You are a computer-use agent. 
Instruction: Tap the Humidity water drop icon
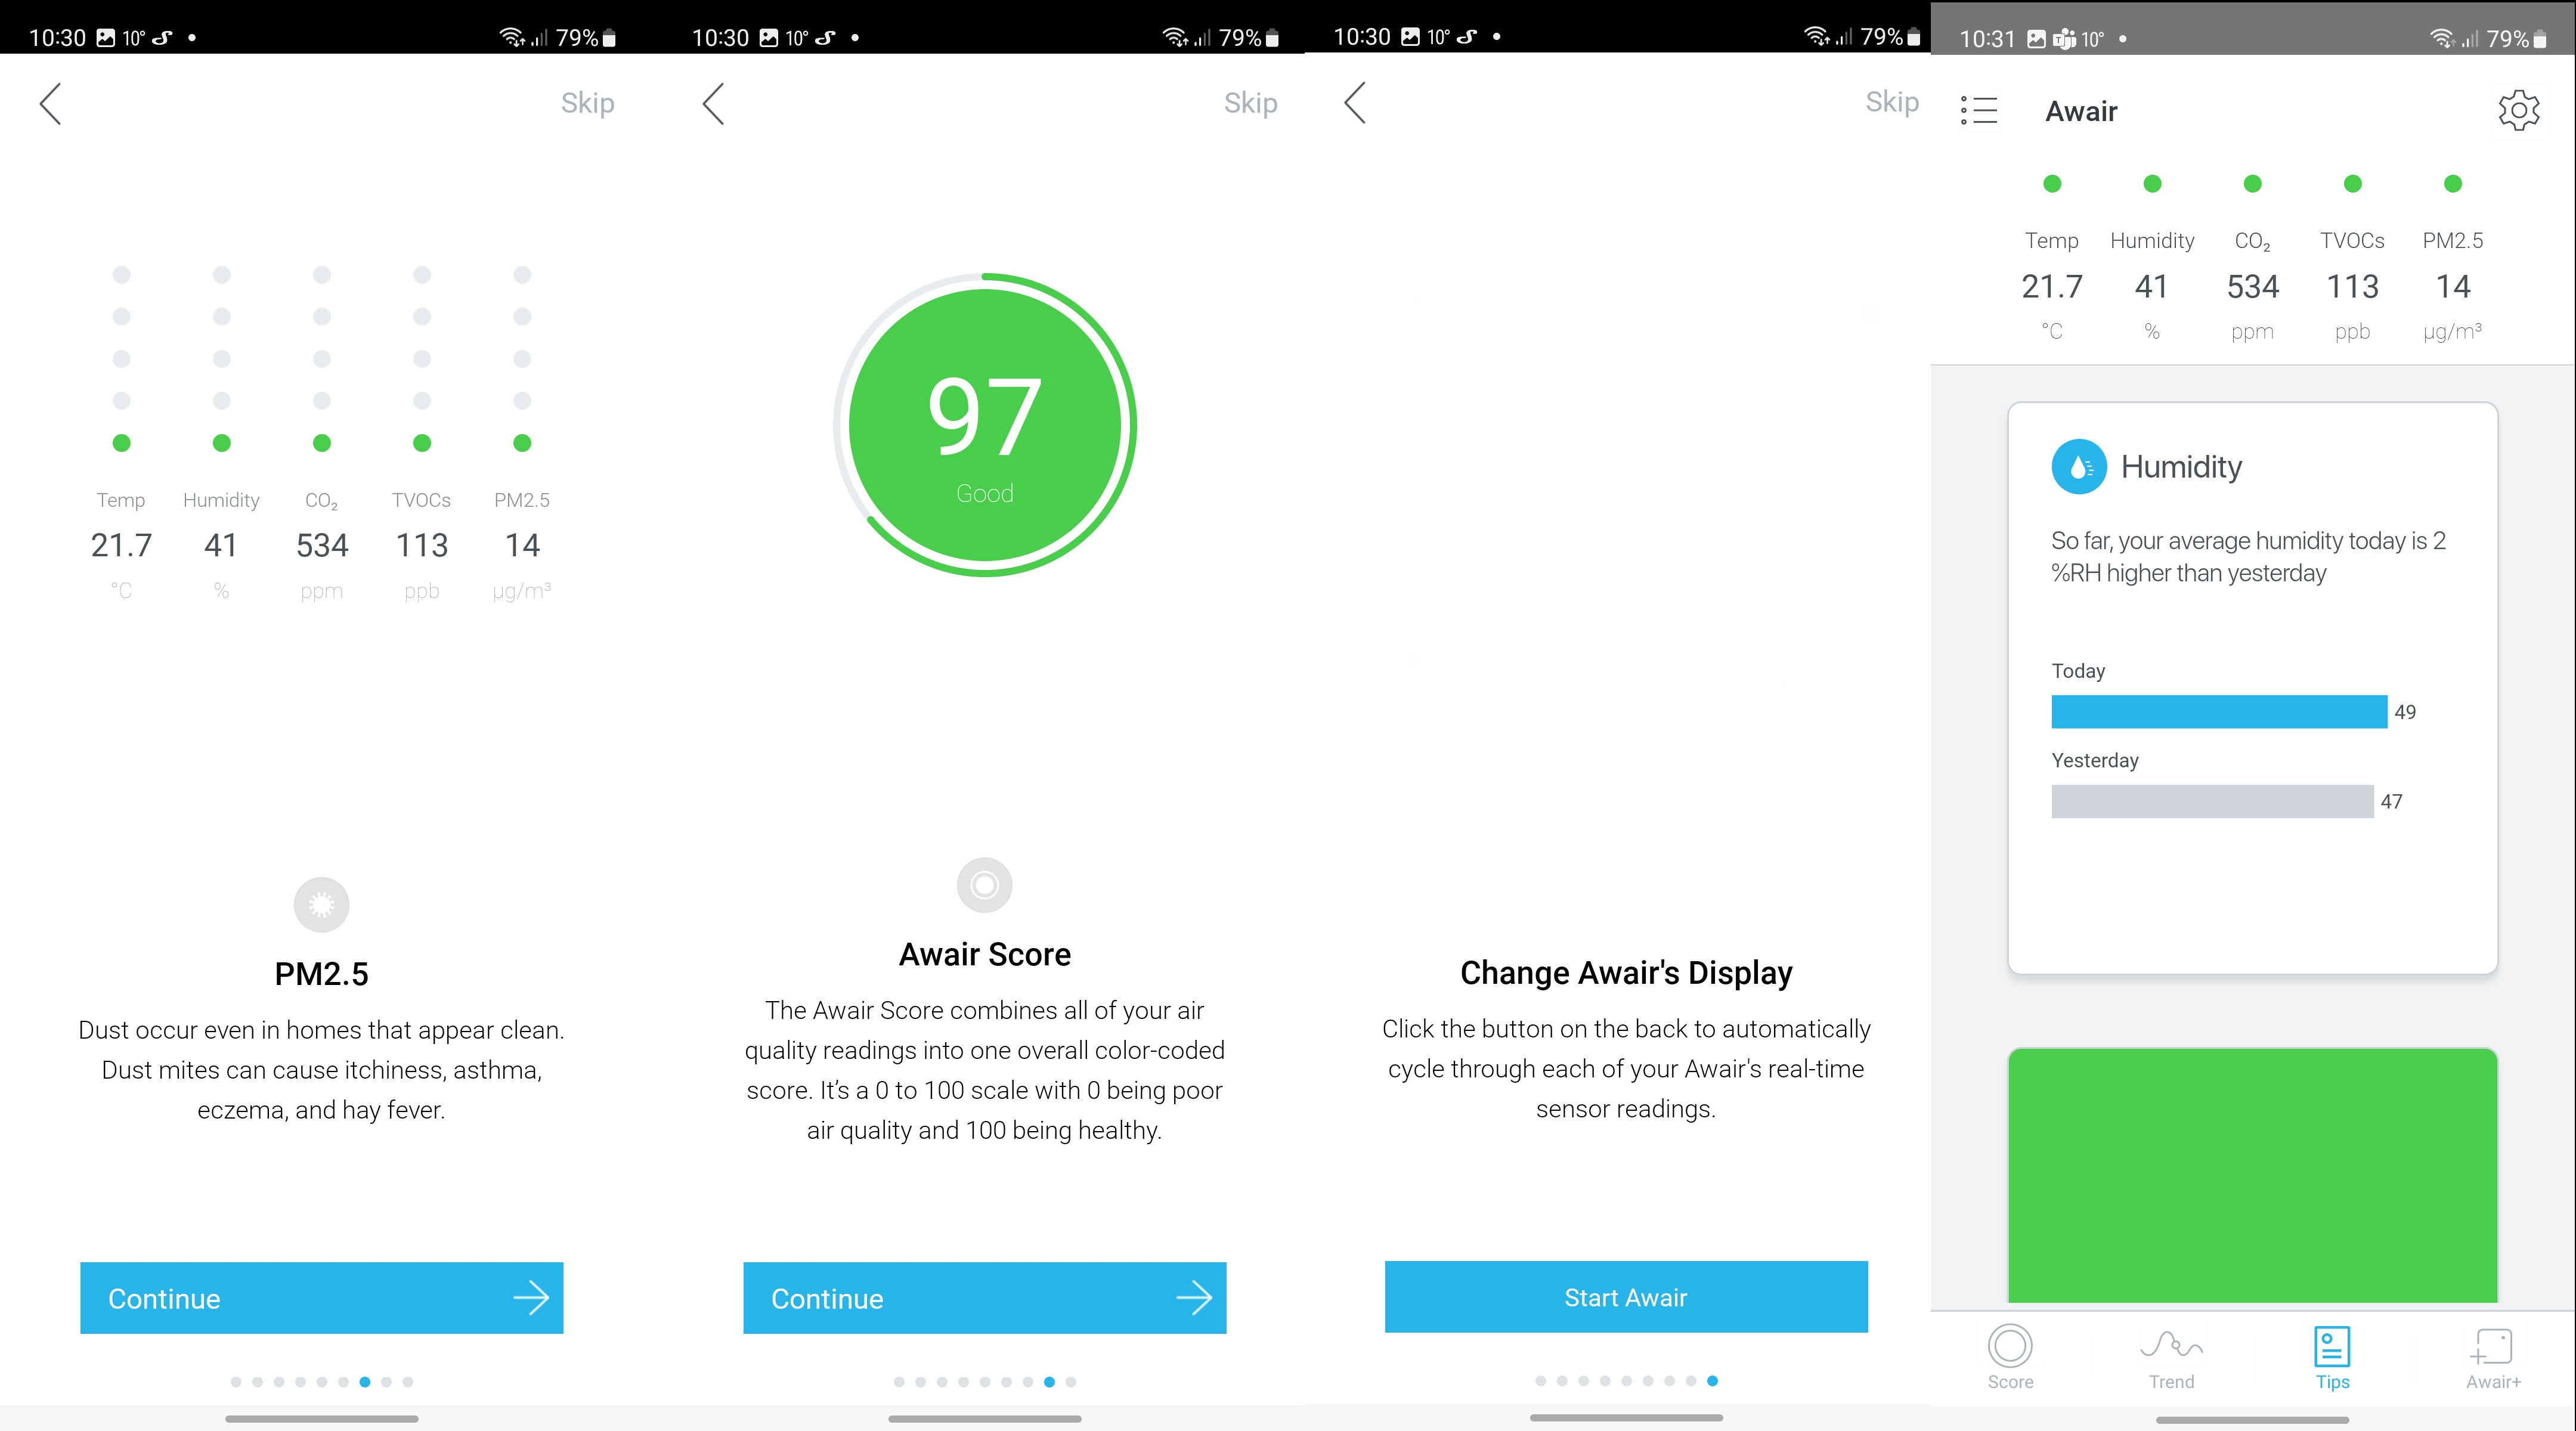click(2079, 467)
